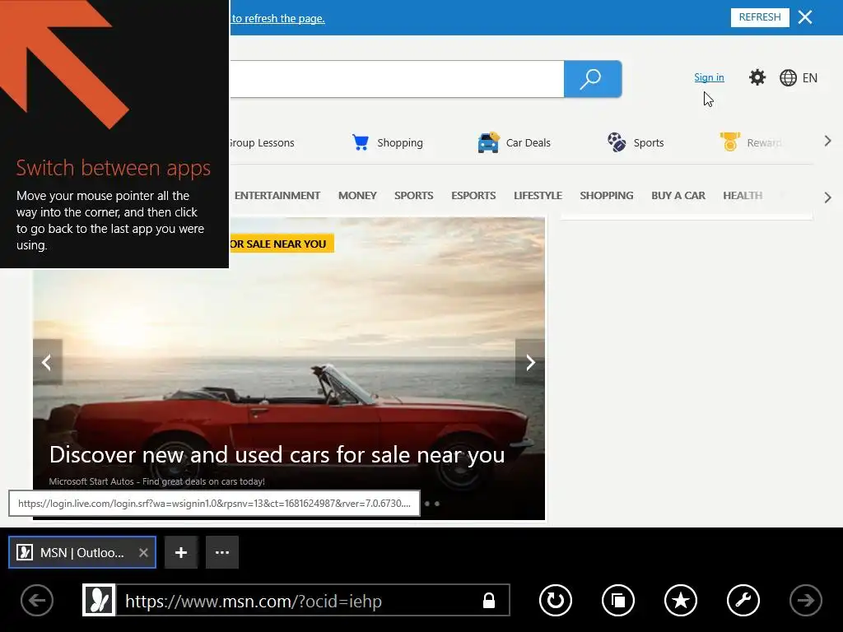Open tab tools ellipsis menu

[222, 552]
